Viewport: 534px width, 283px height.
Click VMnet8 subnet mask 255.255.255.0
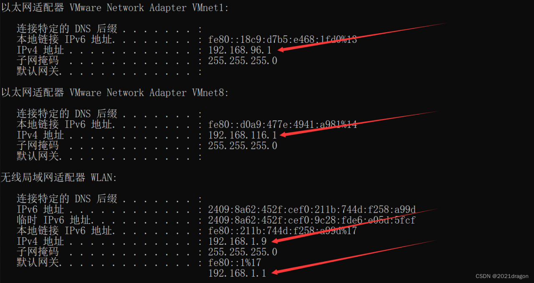242,146
